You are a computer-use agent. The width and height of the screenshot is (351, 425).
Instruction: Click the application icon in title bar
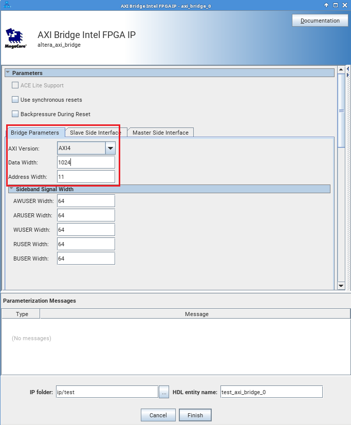(7, 5)
